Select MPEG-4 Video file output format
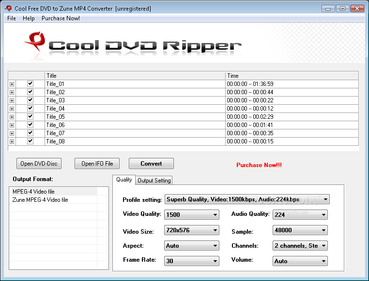The width and height of the screenshot is (369, 281). tap(53, 191)
